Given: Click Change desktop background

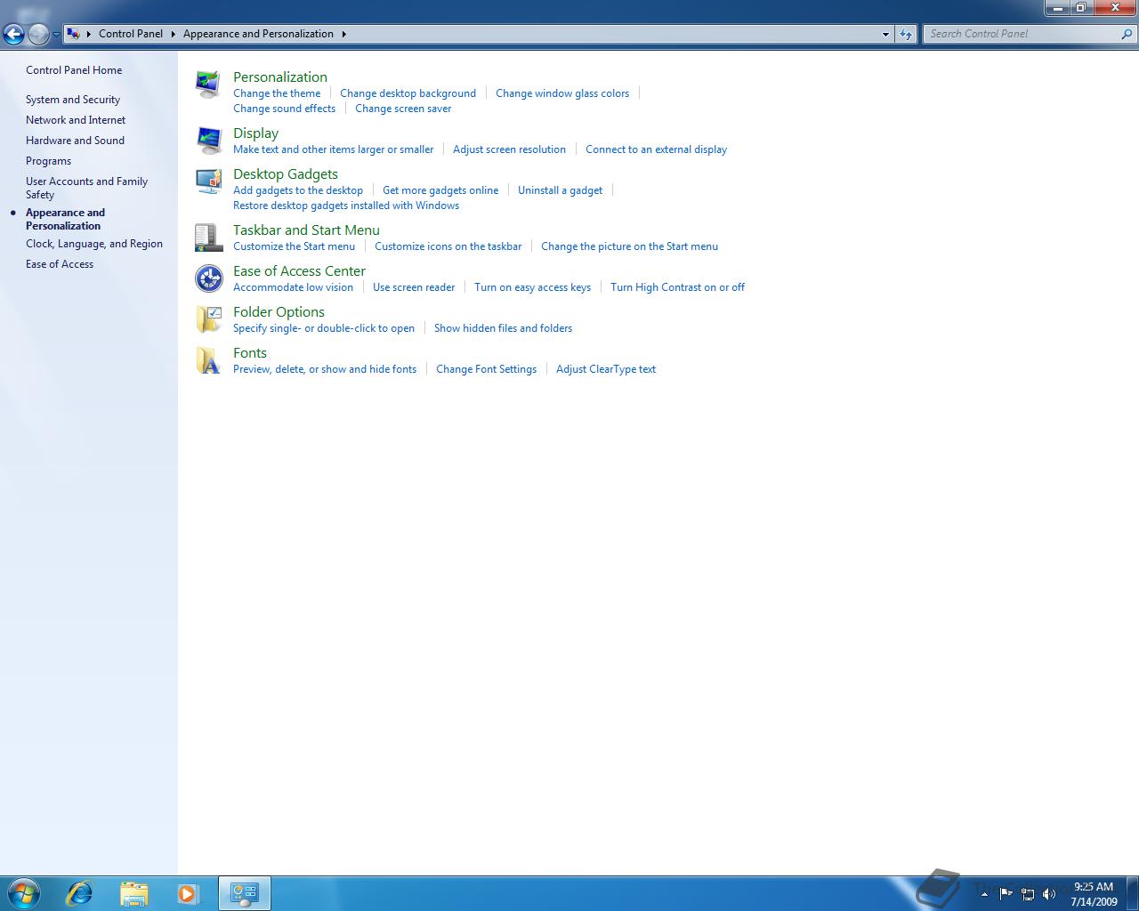Looking at the screenshot, I should (x=408, y=93).
